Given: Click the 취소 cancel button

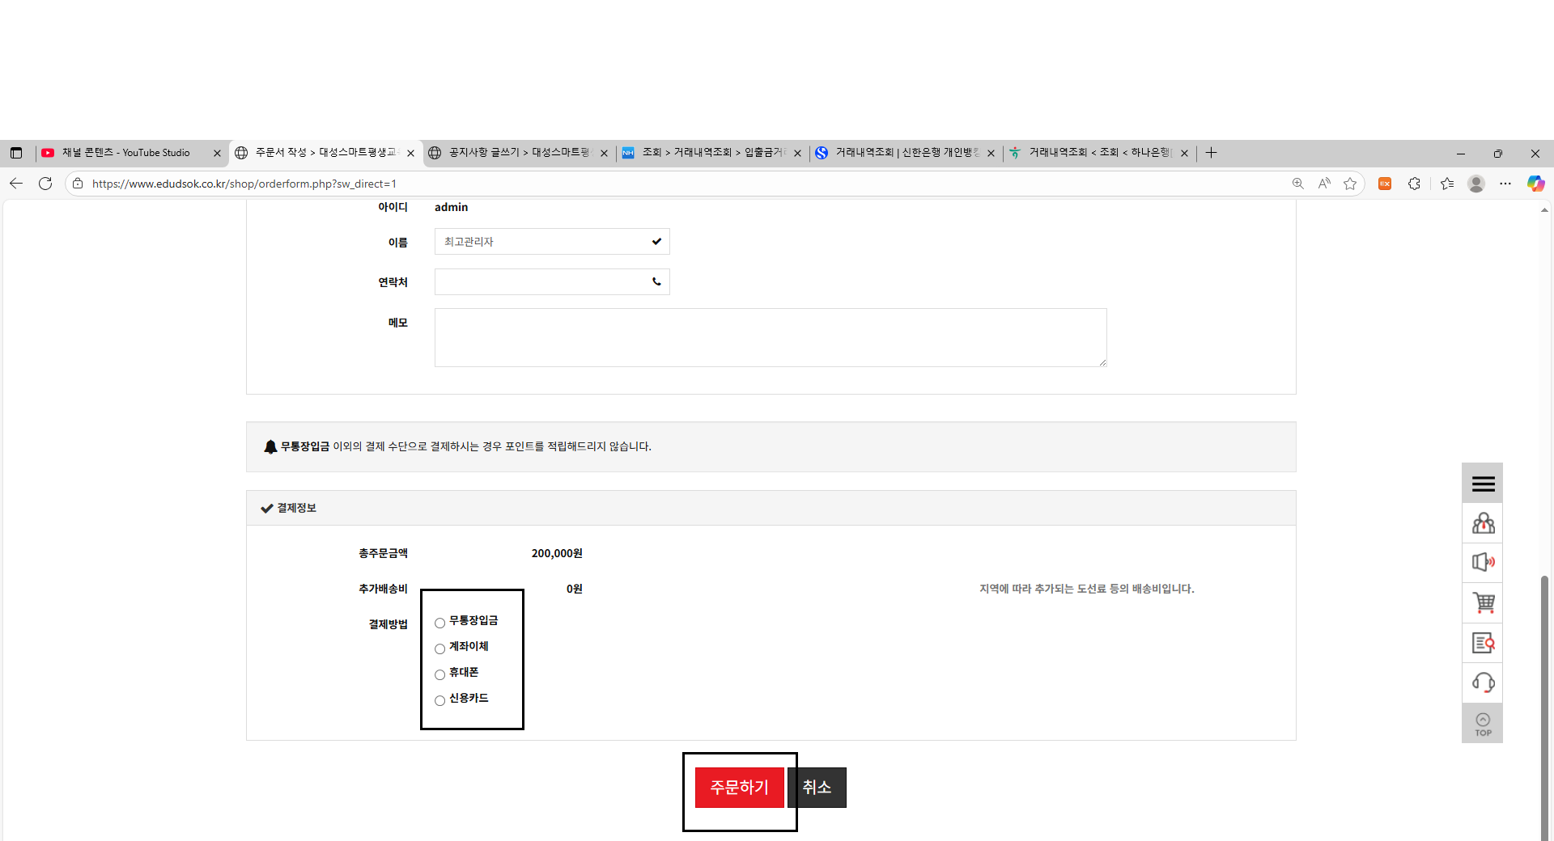Looking at the screenshot, I should pyautogui.click(x=817, y=787).
